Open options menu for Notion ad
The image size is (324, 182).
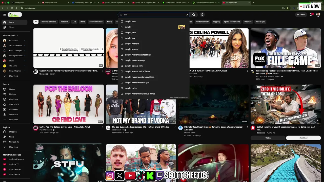103,71
